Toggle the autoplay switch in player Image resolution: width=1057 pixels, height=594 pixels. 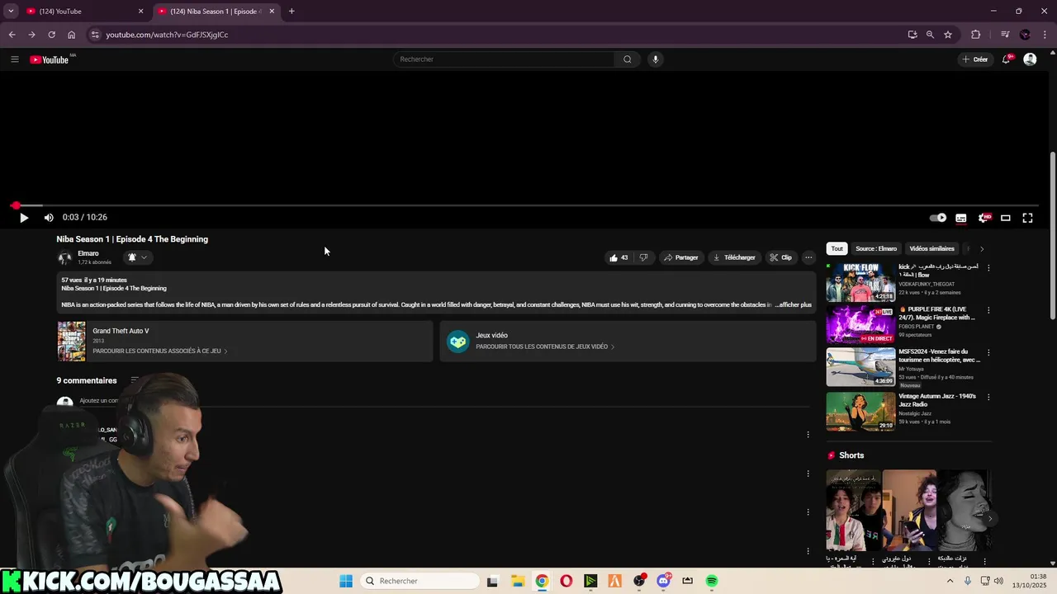coord(938,218)
